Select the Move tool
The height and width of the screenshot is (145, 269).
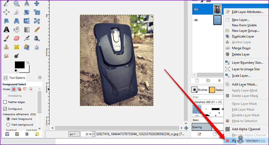click(x=37, y=3)
